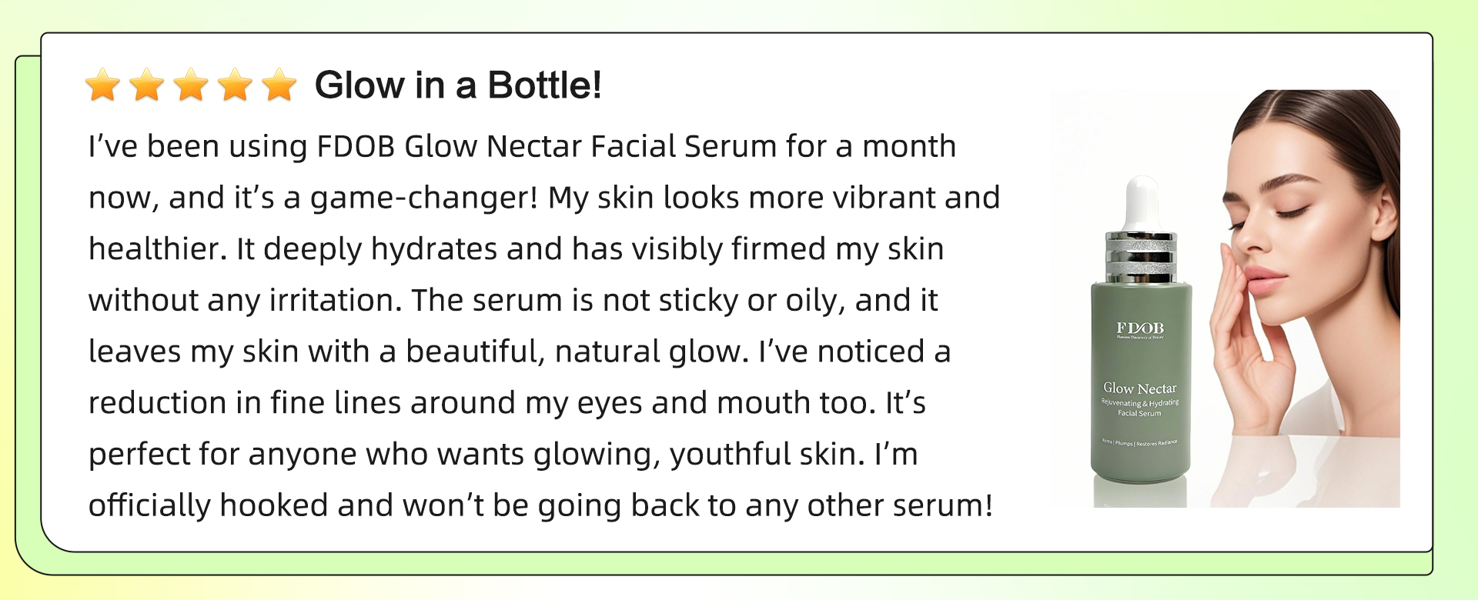Click the fourth gold star
This screenshot has height=600, width=1478.
tap(235, 85)
